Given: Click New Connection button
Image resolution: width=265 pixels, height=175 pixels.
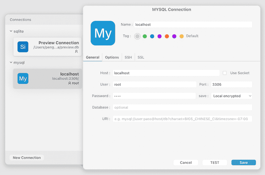Looking at the screenshot, I should pos(27,157).
